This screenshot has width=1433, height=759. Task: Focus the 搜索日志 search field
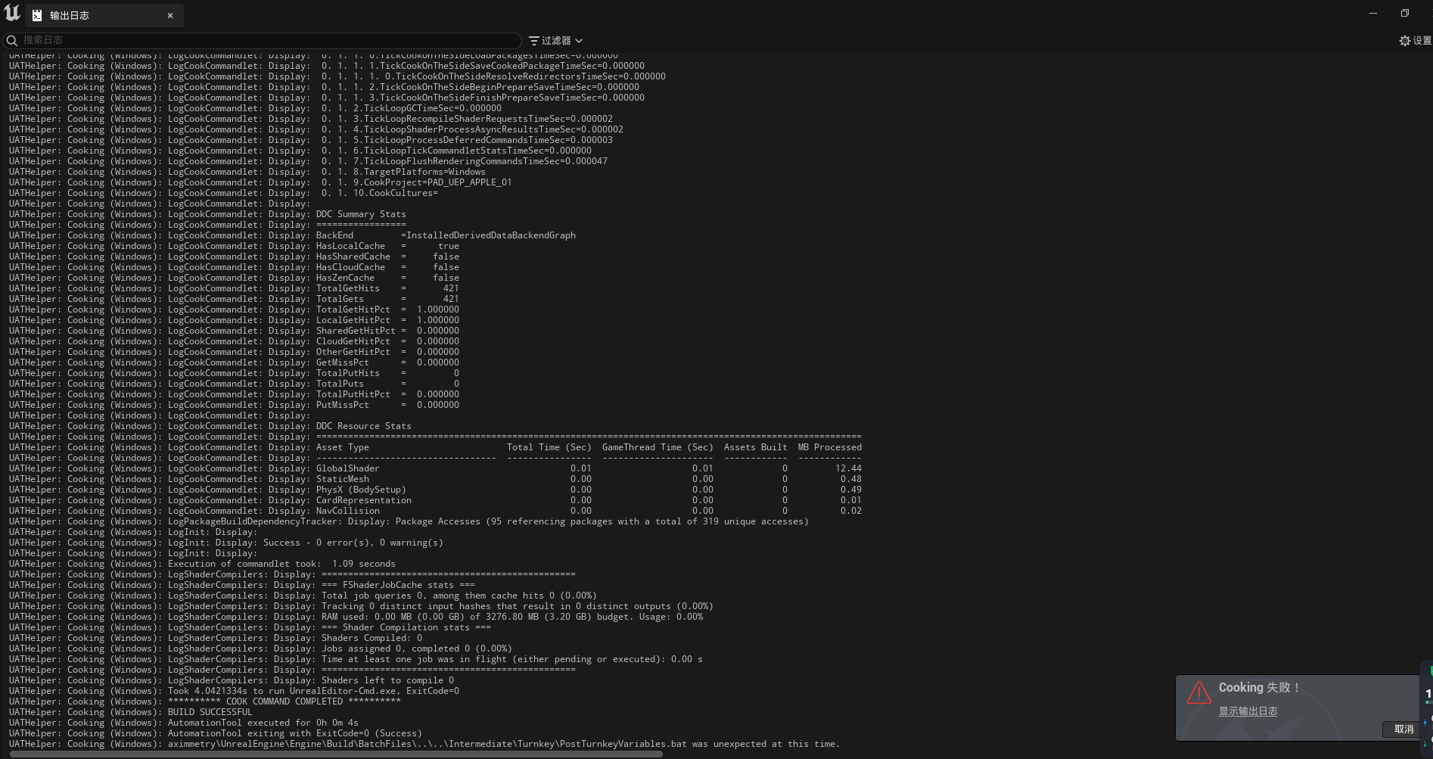coord(262,40)
